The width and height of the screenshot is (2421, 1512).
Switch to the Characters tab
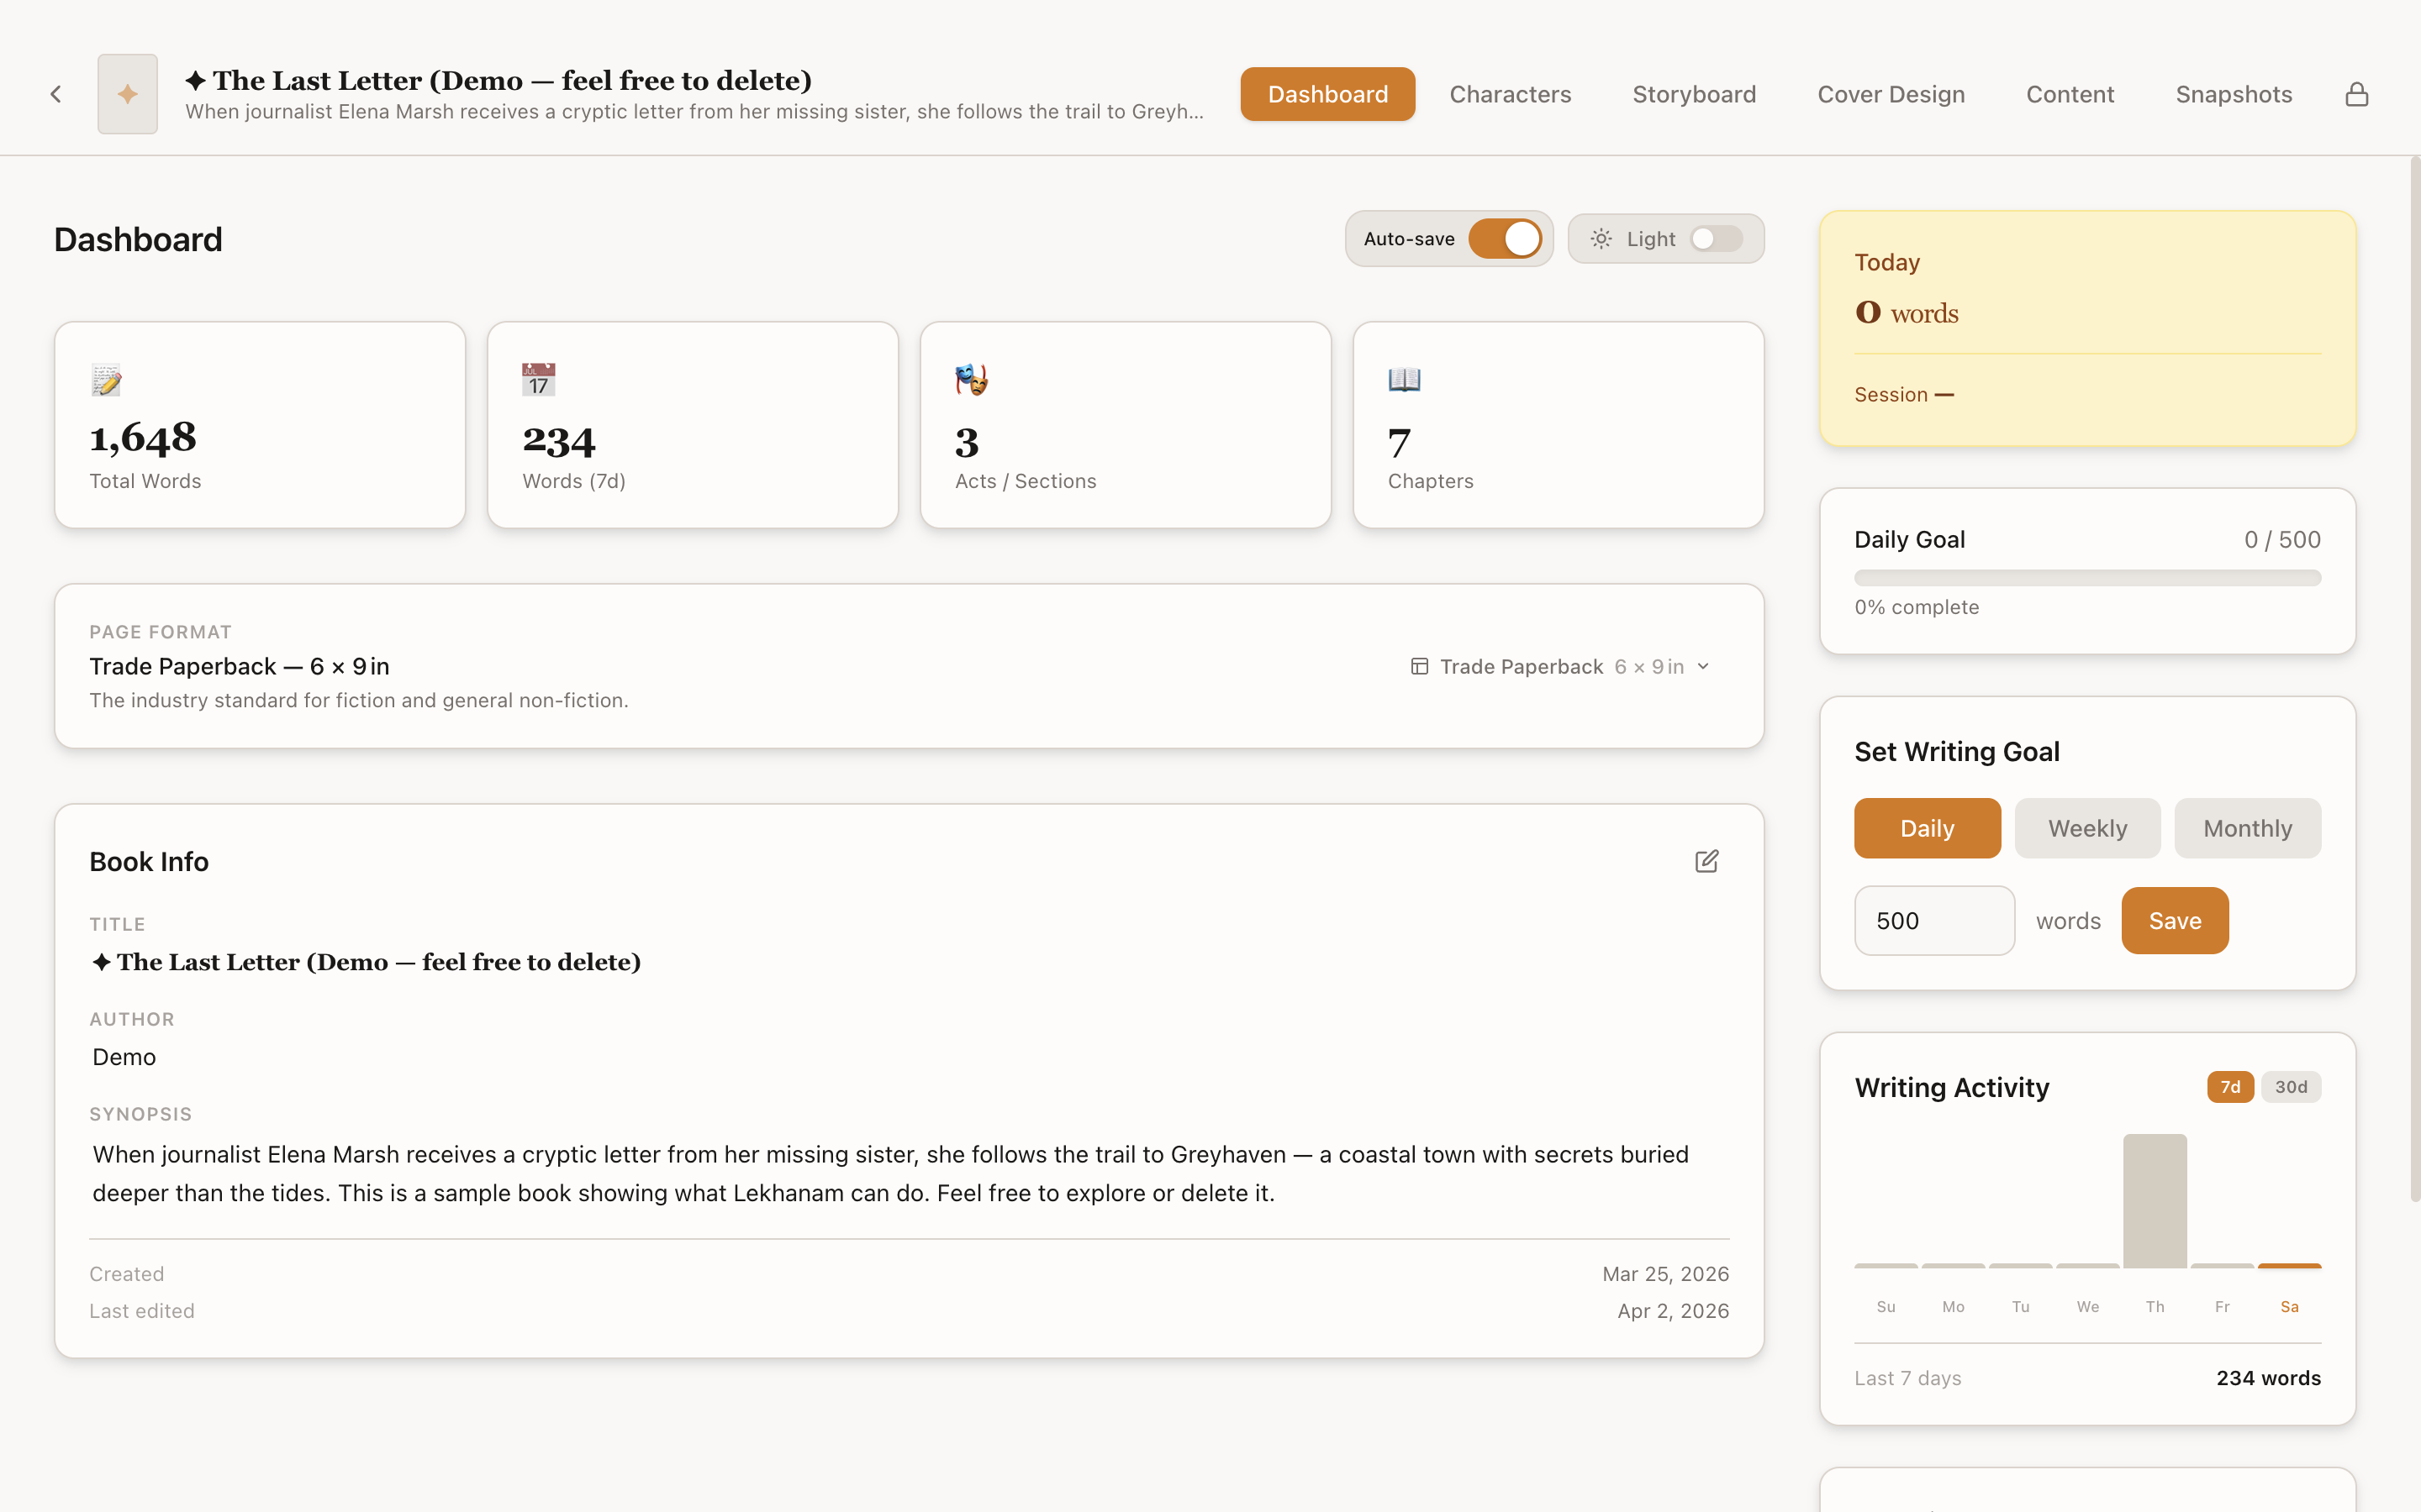tap(1510, 93)
